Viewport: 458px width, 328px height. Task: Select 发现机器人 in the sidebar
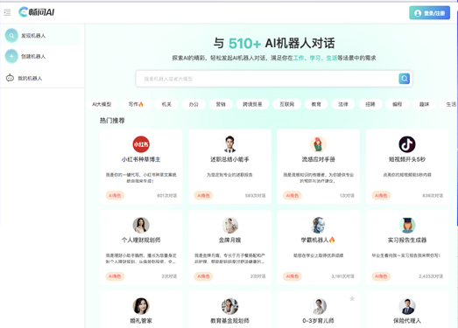point(41,36)
